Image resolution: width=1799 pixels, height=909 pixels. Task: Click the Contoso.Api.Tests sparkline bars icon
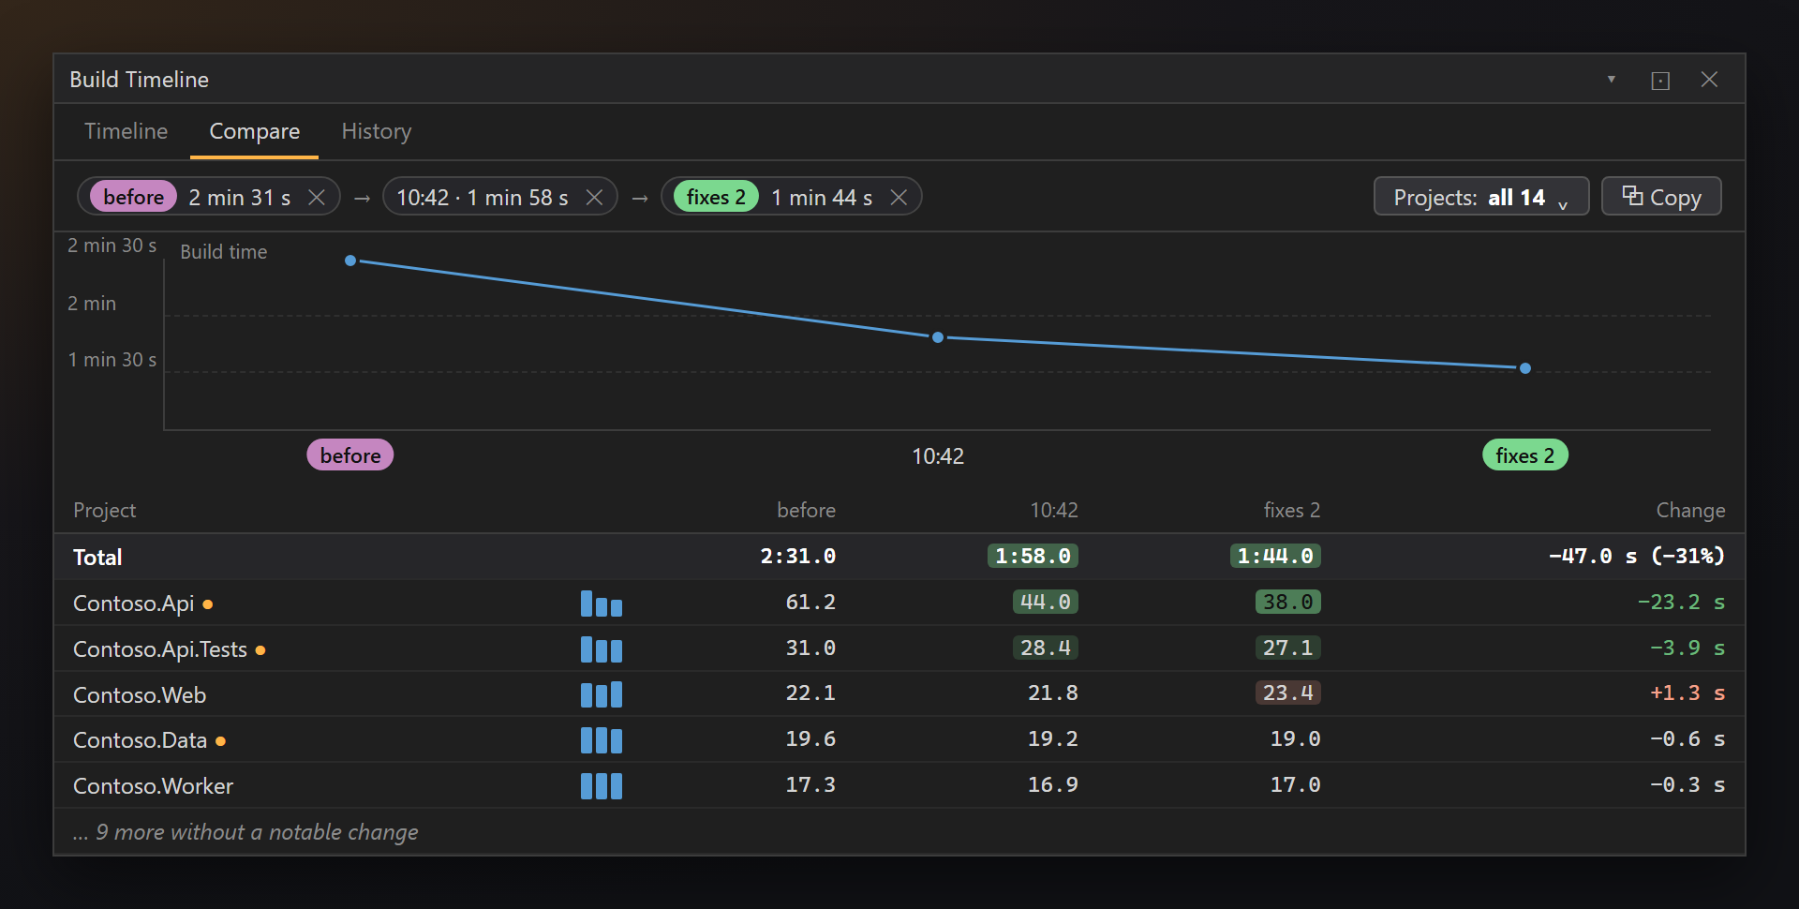[602, 649]
